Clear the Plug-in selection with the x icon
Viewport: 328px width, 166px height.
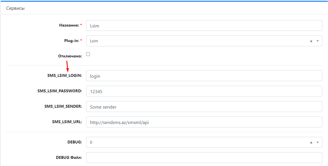click(x=311, y=41)
